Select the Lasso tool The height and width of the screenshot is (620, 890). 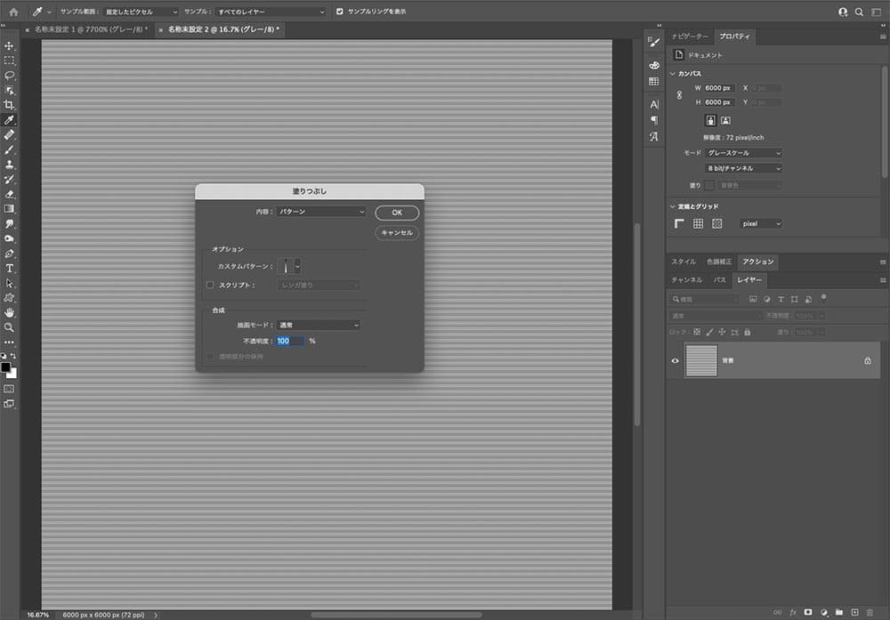tap(9, 76)
